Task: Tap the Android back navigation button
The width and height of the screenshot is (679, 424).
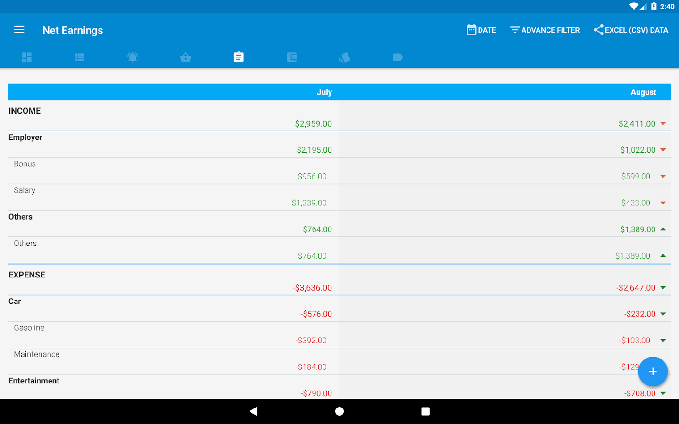Action: pos(254,411)
